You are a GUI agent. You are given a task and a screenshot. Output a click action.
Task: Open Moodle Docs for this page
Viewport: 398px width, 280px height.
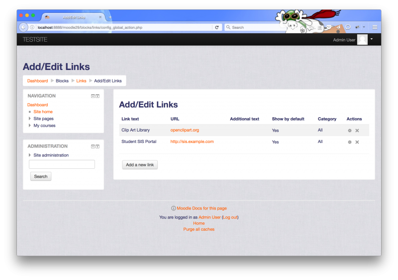click(x=202, y=209)
